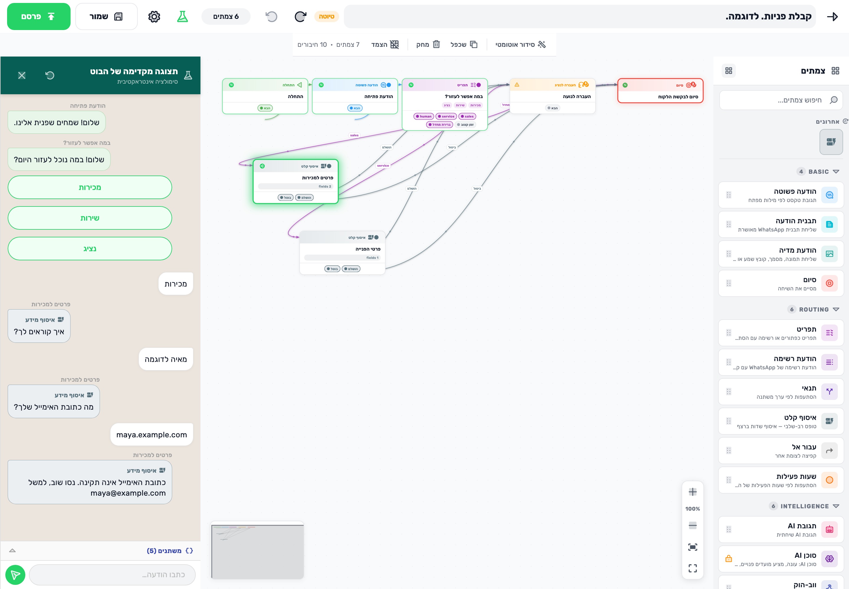This screenshot has height=589, width=849.
Task: Click the green test flask icon
Action: (182, 16)
